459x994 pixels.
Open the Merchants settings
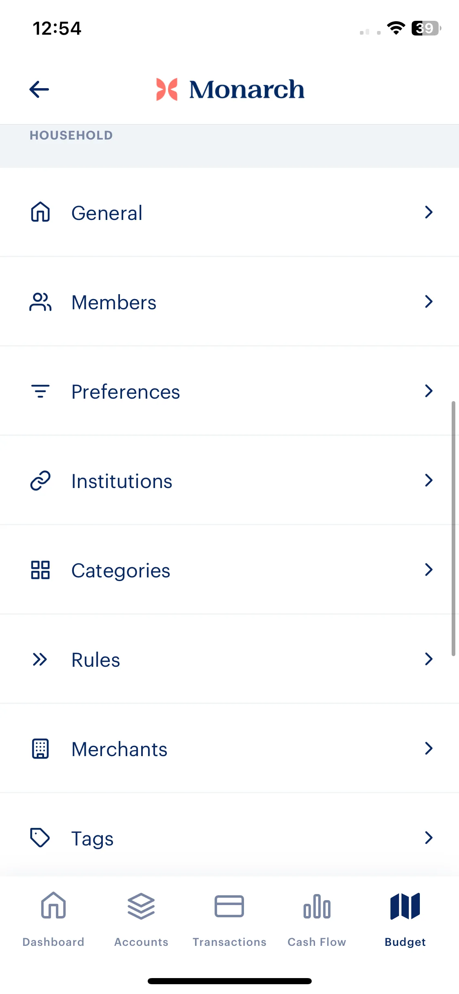click(x=229, y=749)
